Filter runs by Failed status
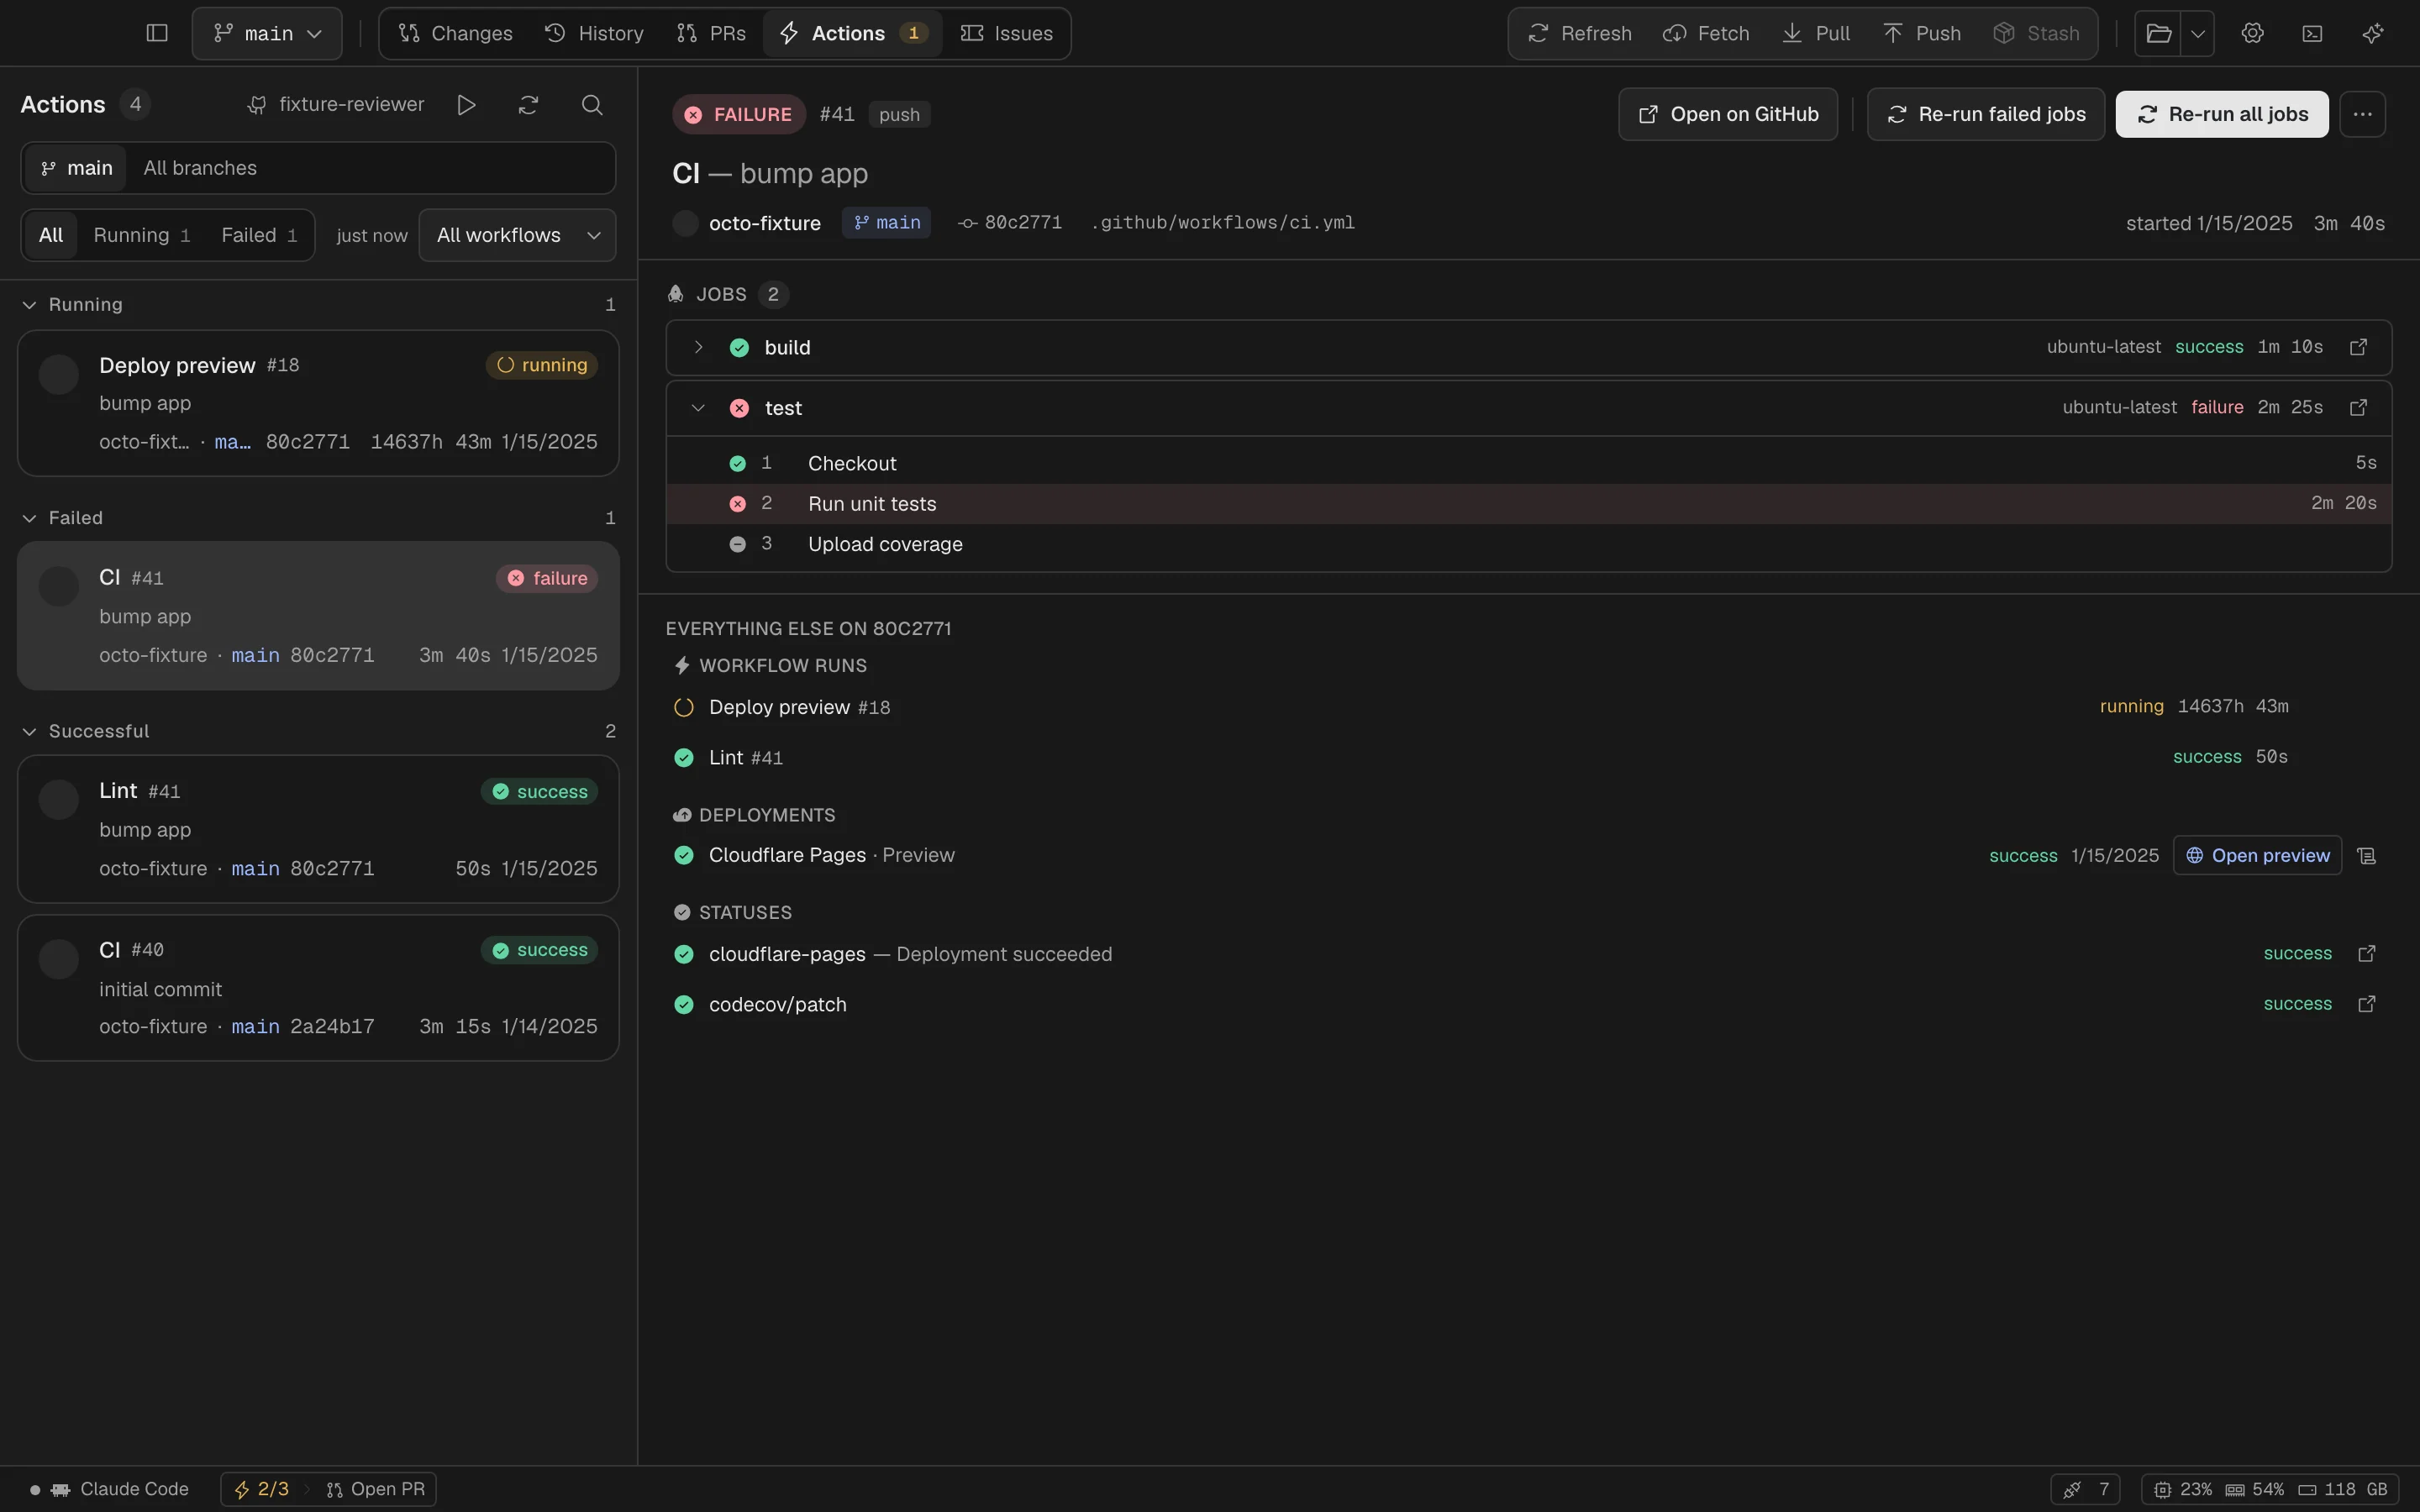Screen dimensions: 2420x1512 coord(259,235)
